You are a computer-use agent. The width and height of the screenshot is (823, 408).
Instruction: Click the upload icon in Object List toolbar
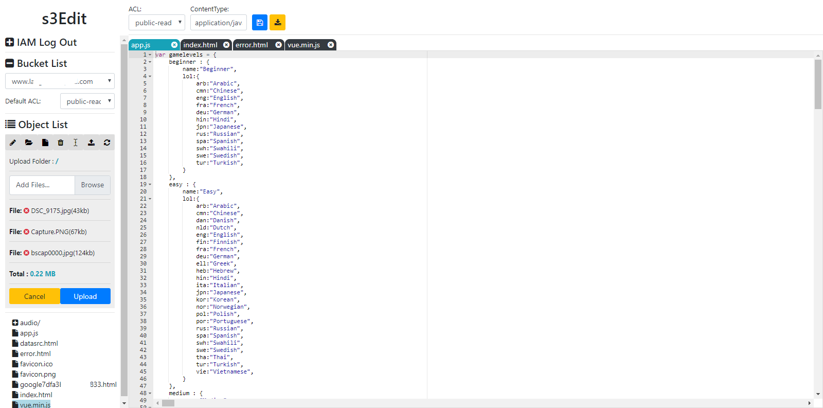tap(91, 143)
